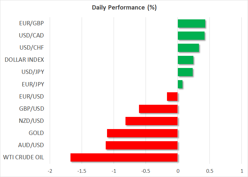Select the small EUR/JPY bar
248x177 pixels.
(180, 84)
